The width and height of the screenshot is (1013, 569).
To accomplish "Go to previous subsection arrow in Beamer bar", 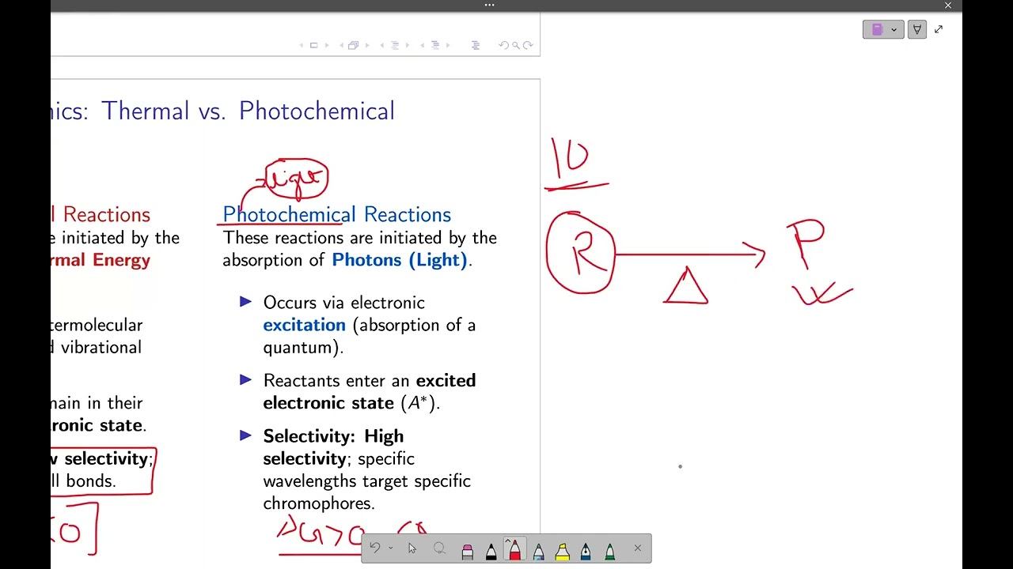I will (382, 45).
